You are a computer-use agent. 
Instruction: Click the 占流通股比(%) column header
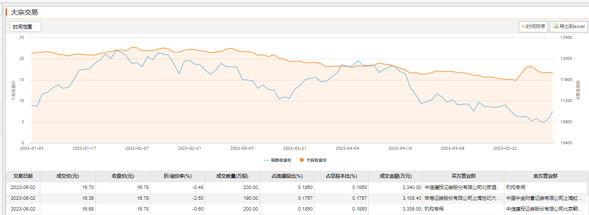tap(287, 176)
